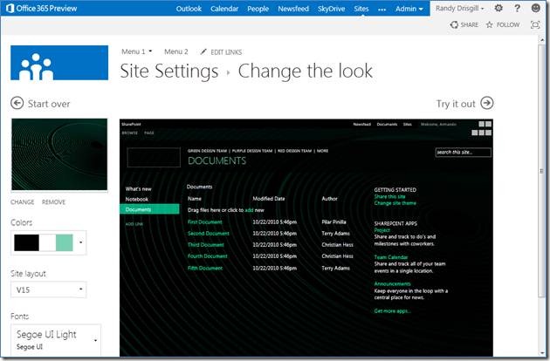Image resolution: width=550 pixels, height=361 pixels.
Task: Click the SHARE sync icon
Action: pos(454,24)
